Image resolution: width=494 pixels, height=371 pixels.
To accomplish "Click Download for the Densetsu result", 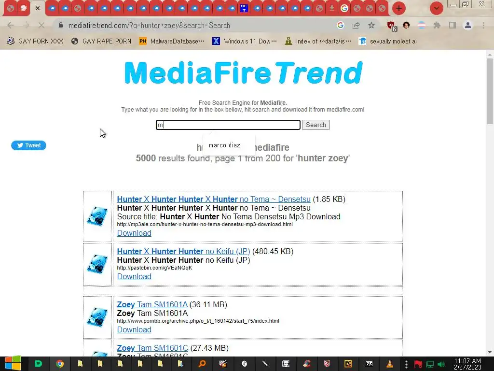I will click(134, 233).
